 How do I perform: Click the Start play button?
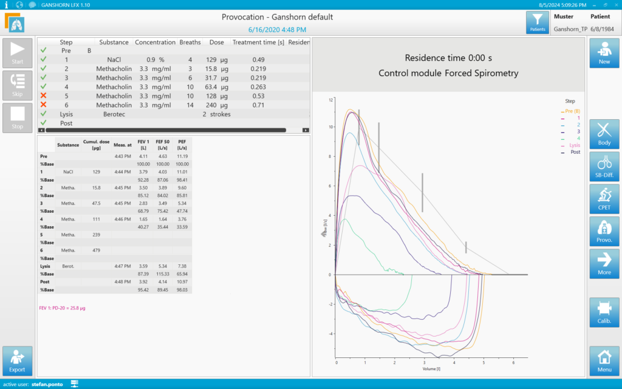point(17,53)
